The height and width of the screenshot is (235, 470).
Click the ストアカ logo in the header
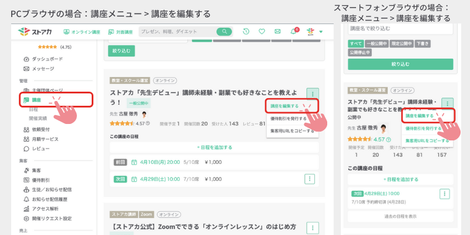click(x=35, y=32)
